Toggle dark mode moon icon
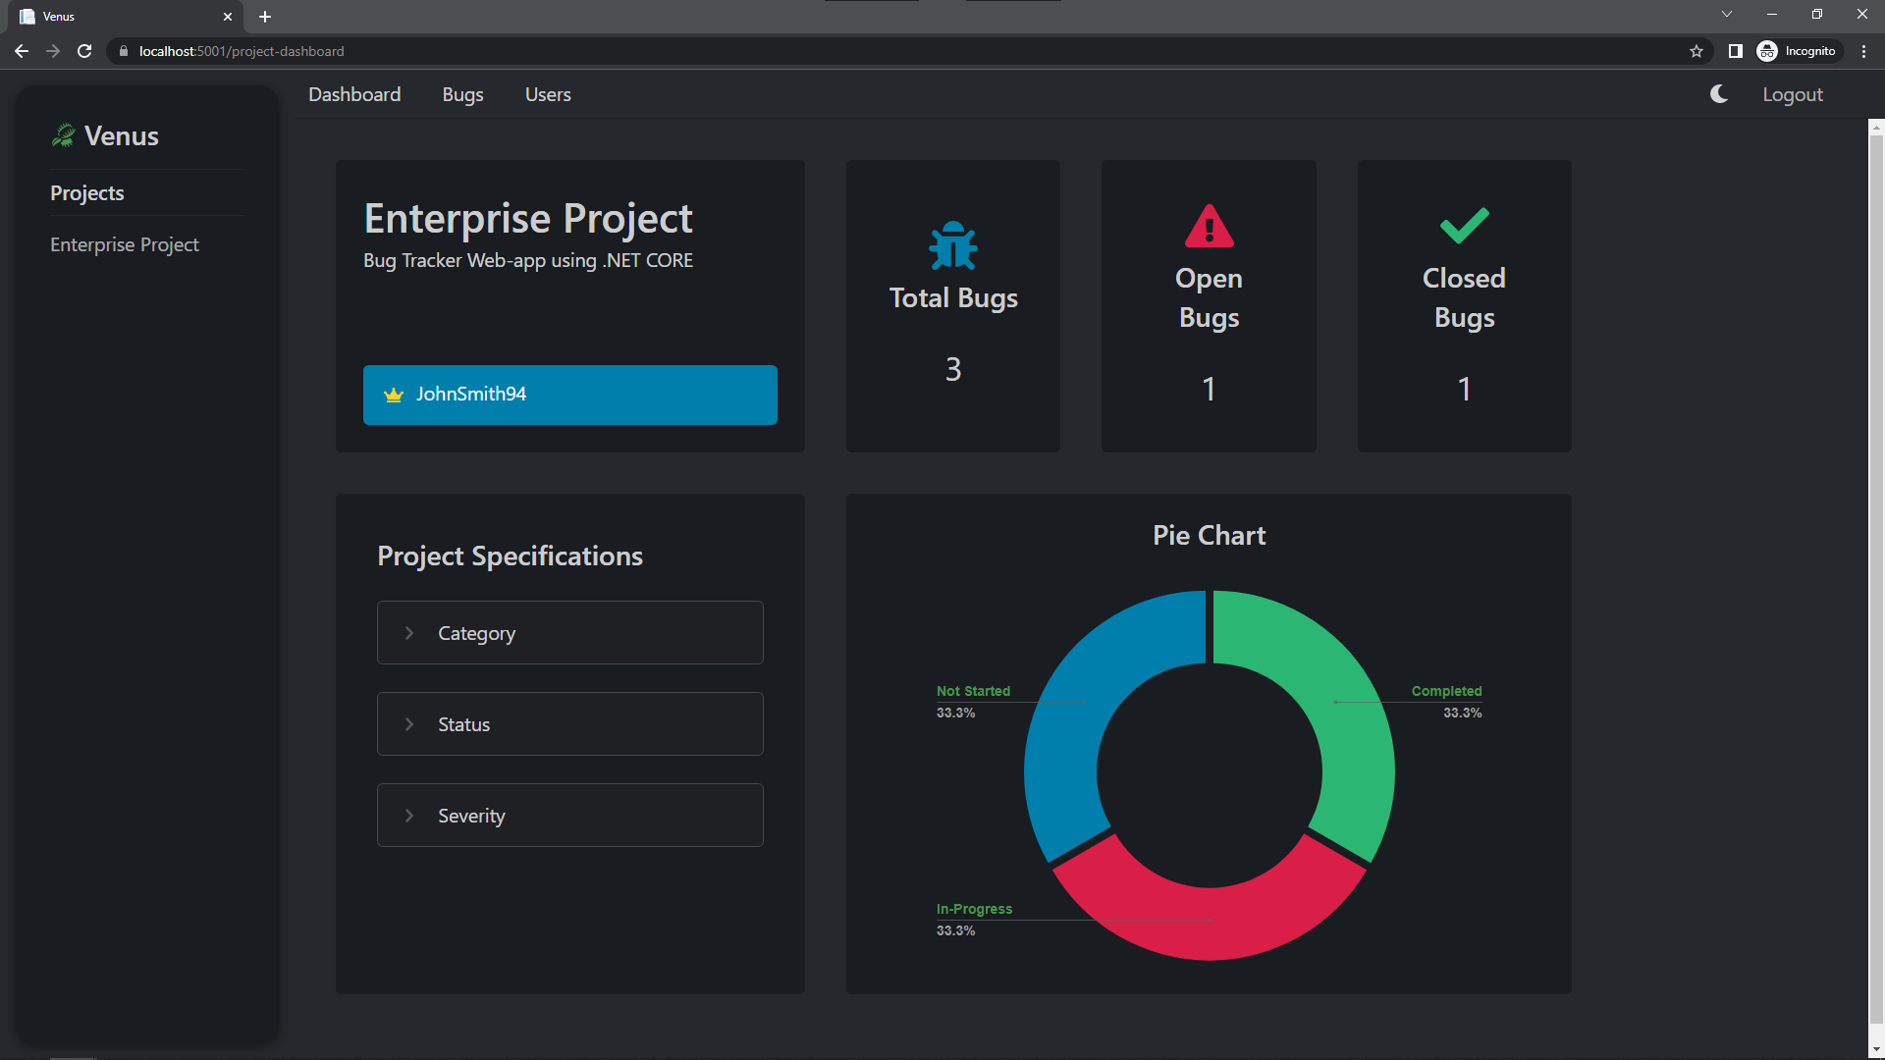The image size is (1885, 1060). tap(1719, 94)
